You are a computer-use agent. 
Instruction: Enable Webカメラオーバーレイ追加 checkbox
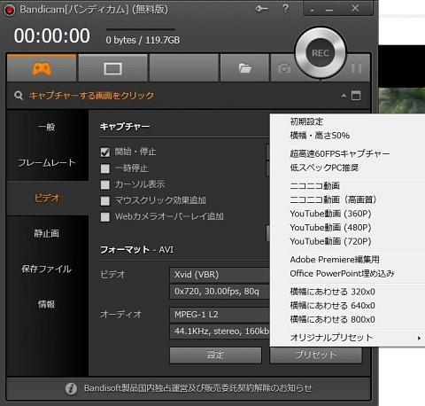(105, 216)
